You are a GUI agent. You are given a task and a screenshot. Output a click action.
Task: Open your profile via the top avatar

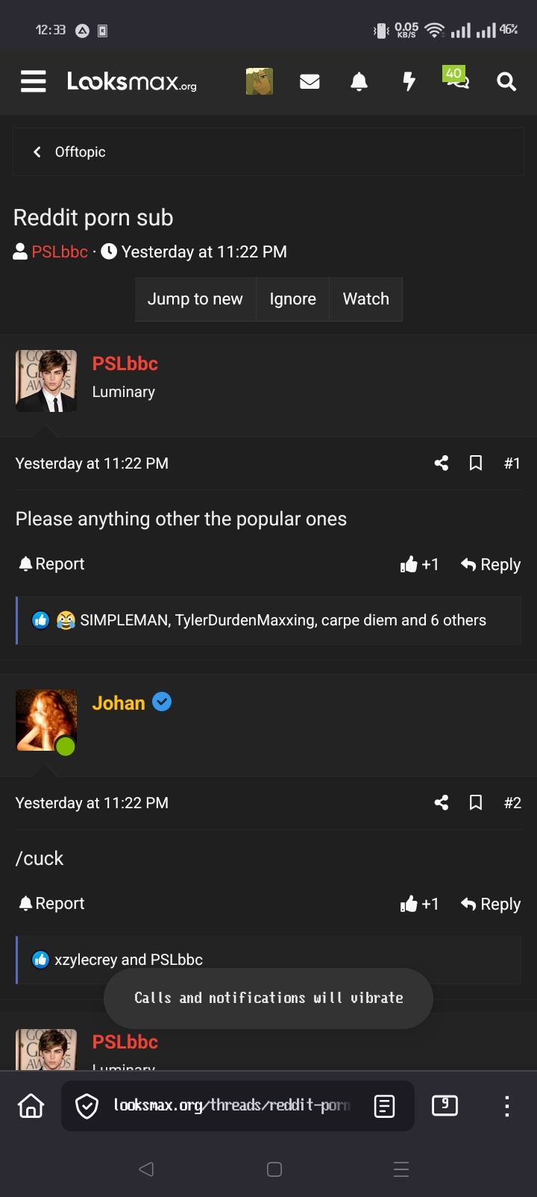(x=259, y=81)
